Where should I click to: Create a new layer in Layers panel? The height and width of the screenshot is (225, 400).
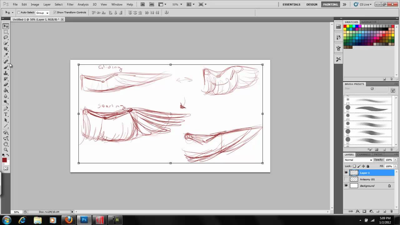384,212
